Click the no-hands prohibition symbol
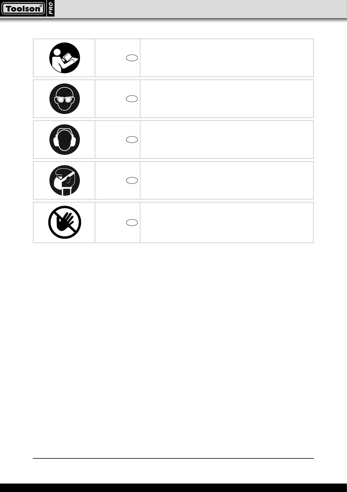 coord(64,222)
